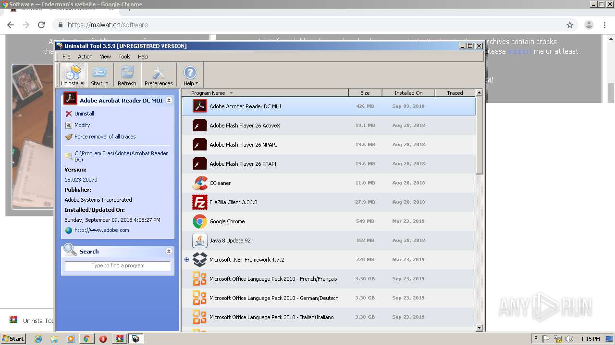This screenshot has height=345, width=615.
Task: Click the Search magnifier icon
Action: coord(70,250)
